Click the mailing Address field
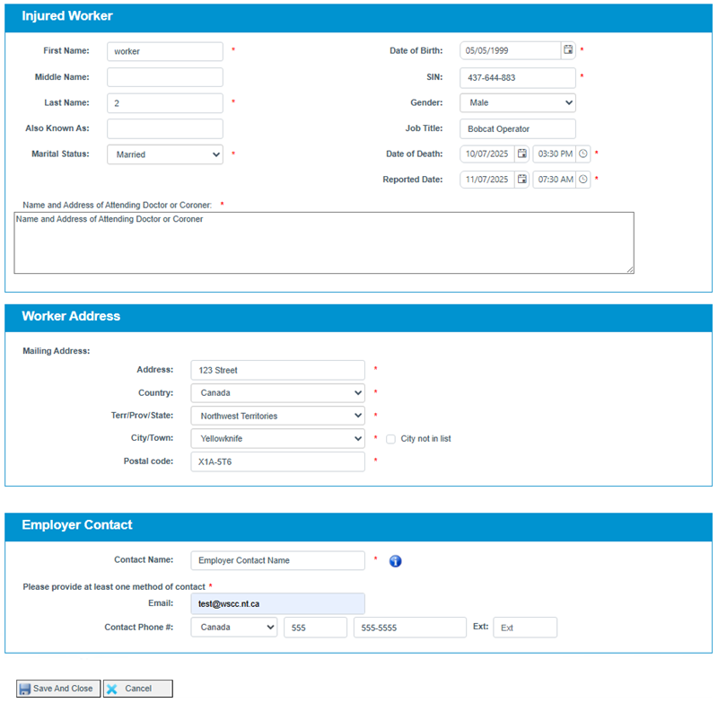Screen dimensions: 718x703 point(277,370)
